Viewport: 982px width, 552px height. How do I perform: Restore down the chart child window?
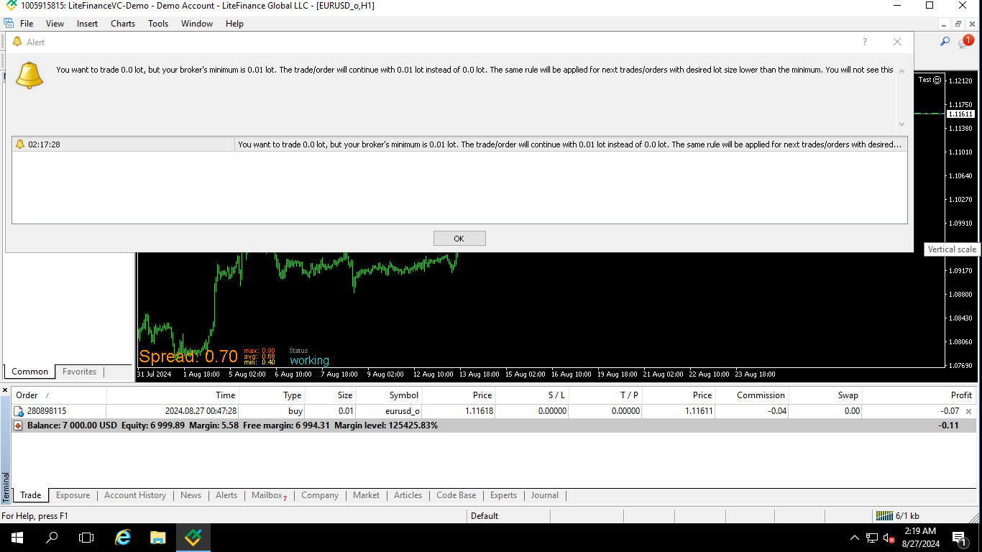[x=958, y=24]
